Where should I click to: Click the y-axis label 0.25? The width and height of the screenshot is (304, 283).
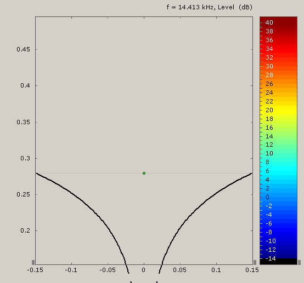tap(23, 194)
